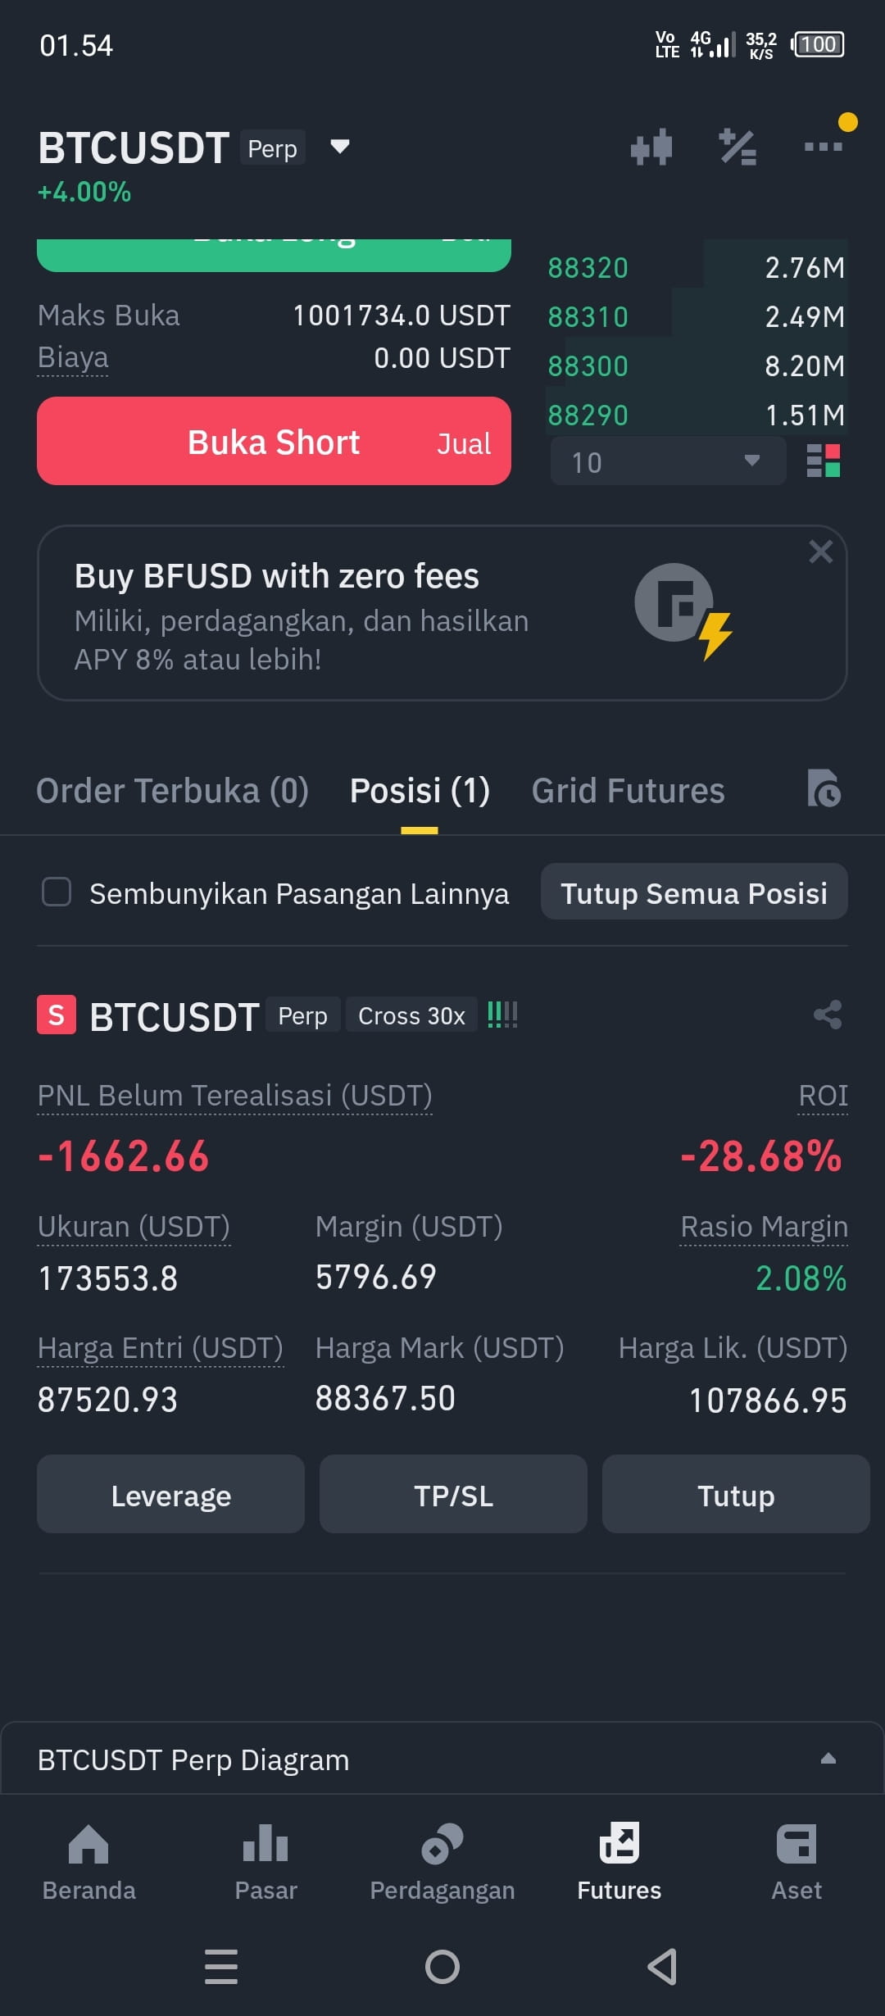Open the candlestick chart icon
885x2016 pixels.
tap(651, 148)
